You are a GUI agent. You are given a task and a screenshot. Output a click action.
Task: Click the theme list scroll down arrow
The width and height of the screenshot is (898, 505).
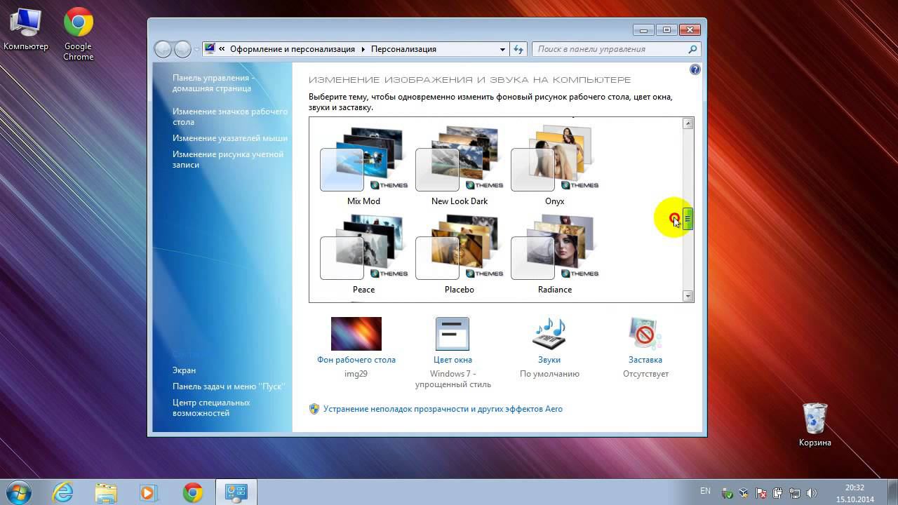688,296
